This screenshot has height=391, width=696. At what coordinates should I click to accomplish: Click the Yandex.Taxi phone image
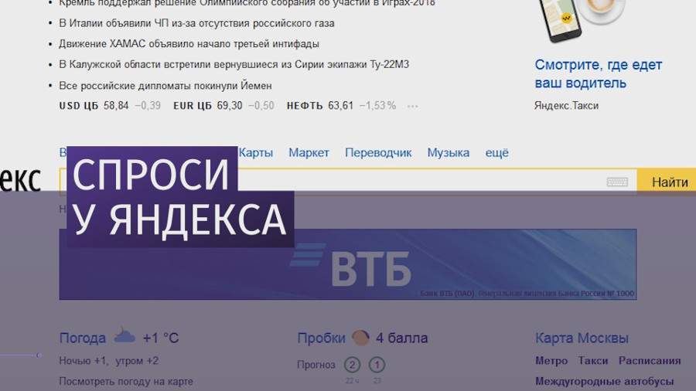point(561,21)
